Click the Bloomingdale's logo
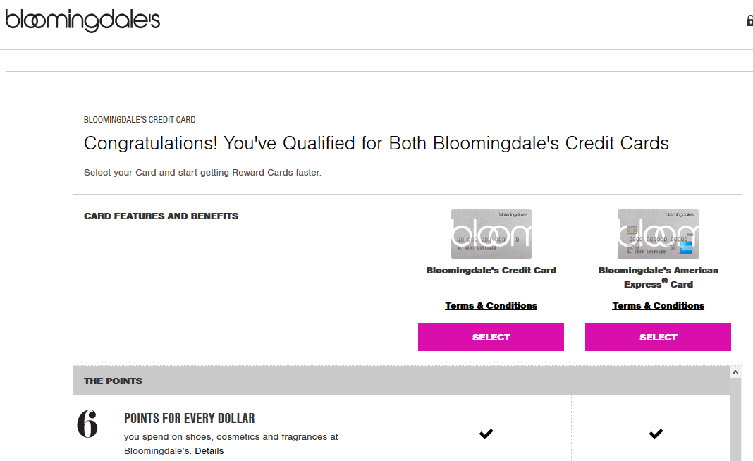This screenshot has height=461, width=753. [82, 20]
